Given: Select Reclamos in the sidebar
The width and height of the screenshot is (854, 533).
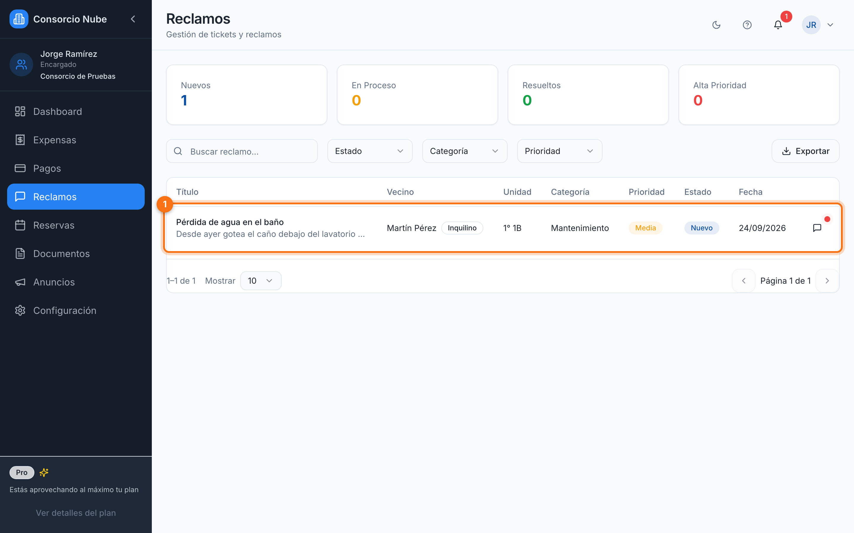Looking at the screenshot, I should (x=76, y=197).
